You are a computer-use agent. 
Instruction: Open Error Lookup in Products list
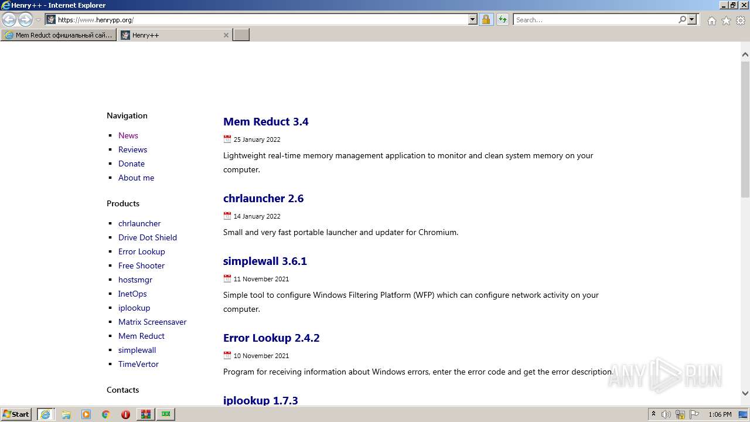(142, 251)
